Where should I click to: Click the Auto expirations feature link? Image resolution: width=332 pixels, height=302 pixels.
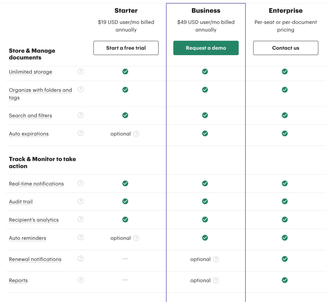tap(29, 134)
